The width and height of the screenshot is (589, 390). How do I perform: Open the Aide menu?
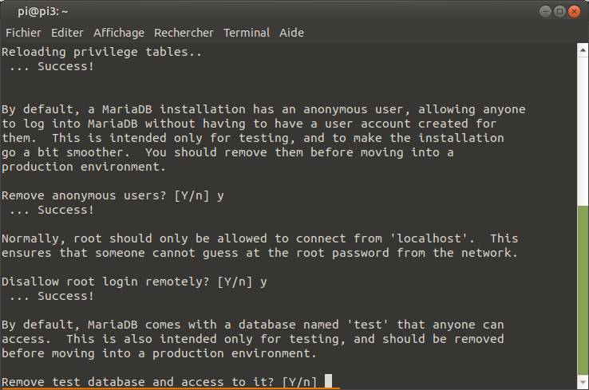click(x=291, y=33)
